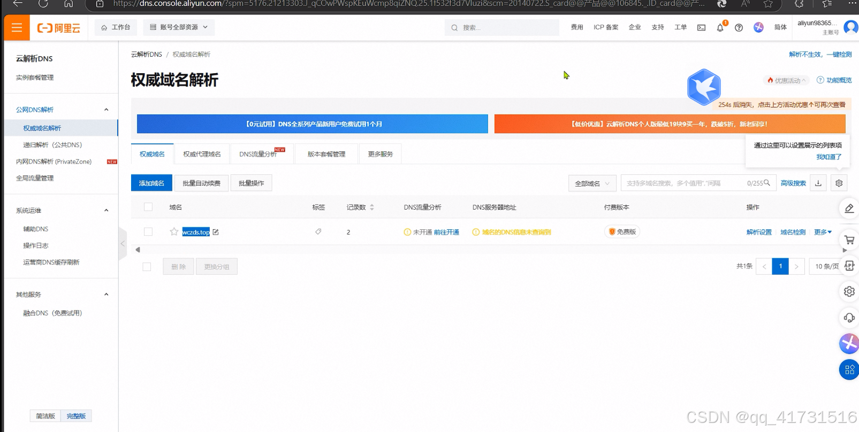The height and width of the screenshot is (432, 859).
Task: Open the pencil feedback icon on right rail
Action: (849, 209)
